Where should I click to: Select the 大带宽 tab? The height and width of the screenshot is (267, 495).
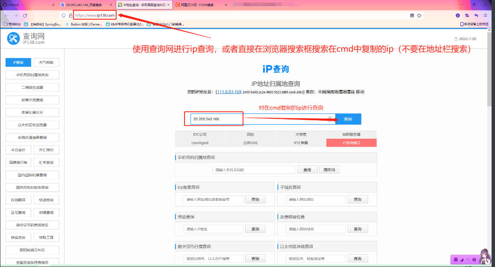tap(301, 134)
